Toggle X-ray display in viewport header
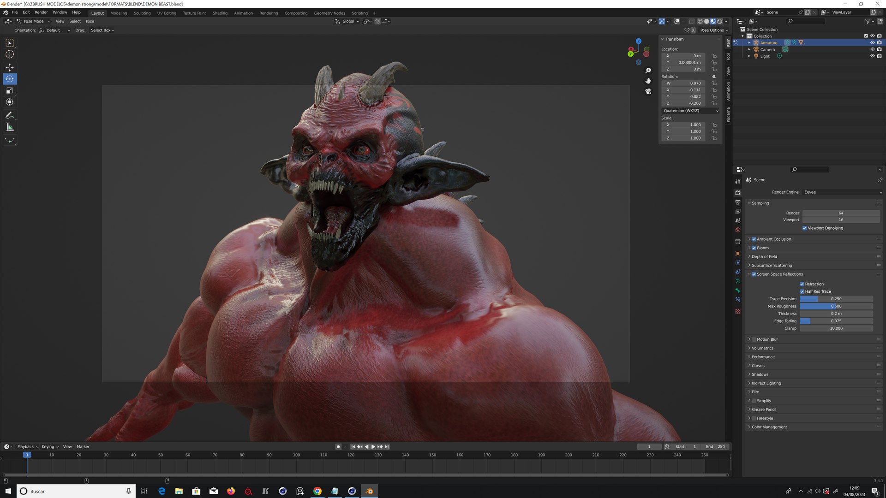This screenshot has height=498, width=886. [691, 21]
